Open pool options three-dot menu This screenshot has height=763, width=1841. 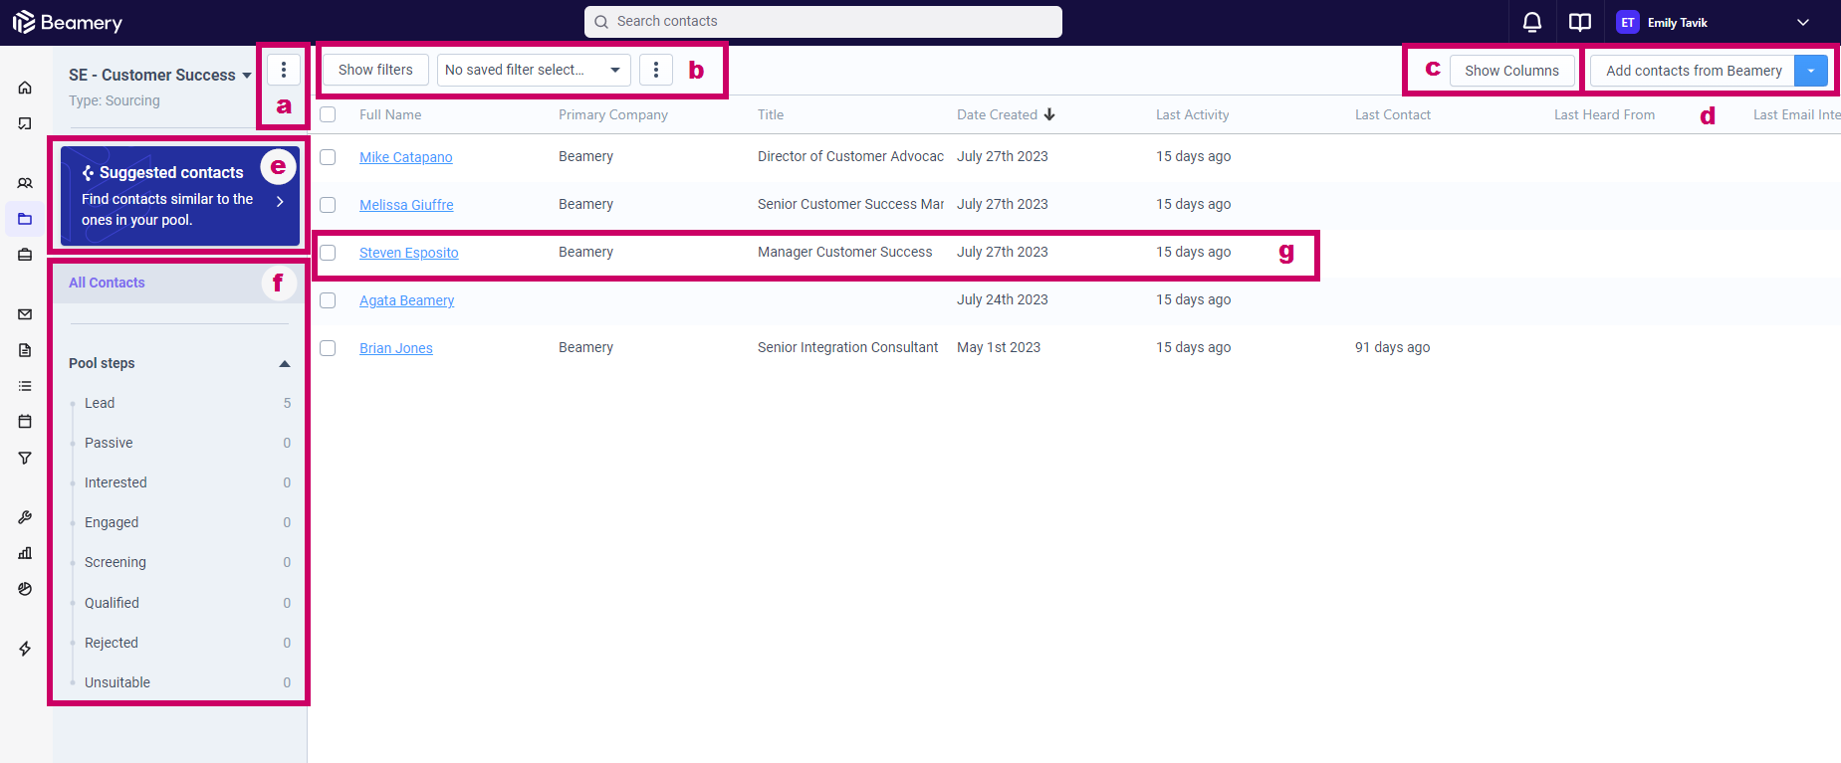(x=284, y=70)
